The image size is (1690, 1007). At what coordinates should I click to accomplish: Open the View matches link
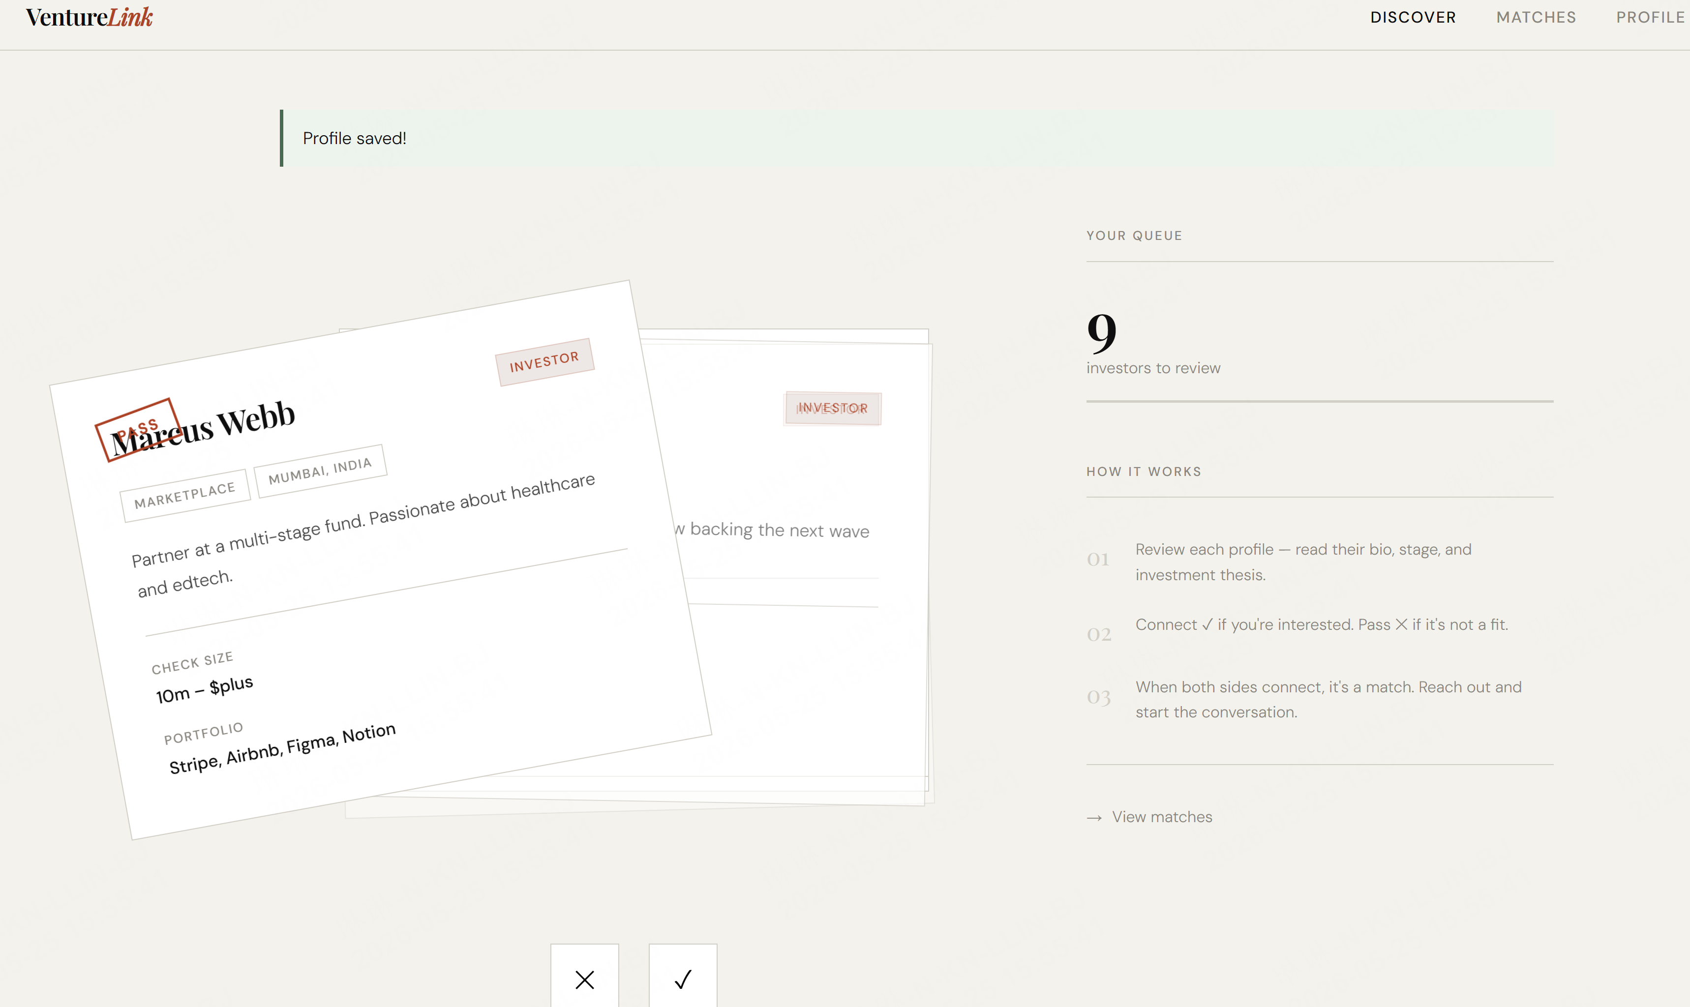pyautogui.click(x=1161, y=817)
